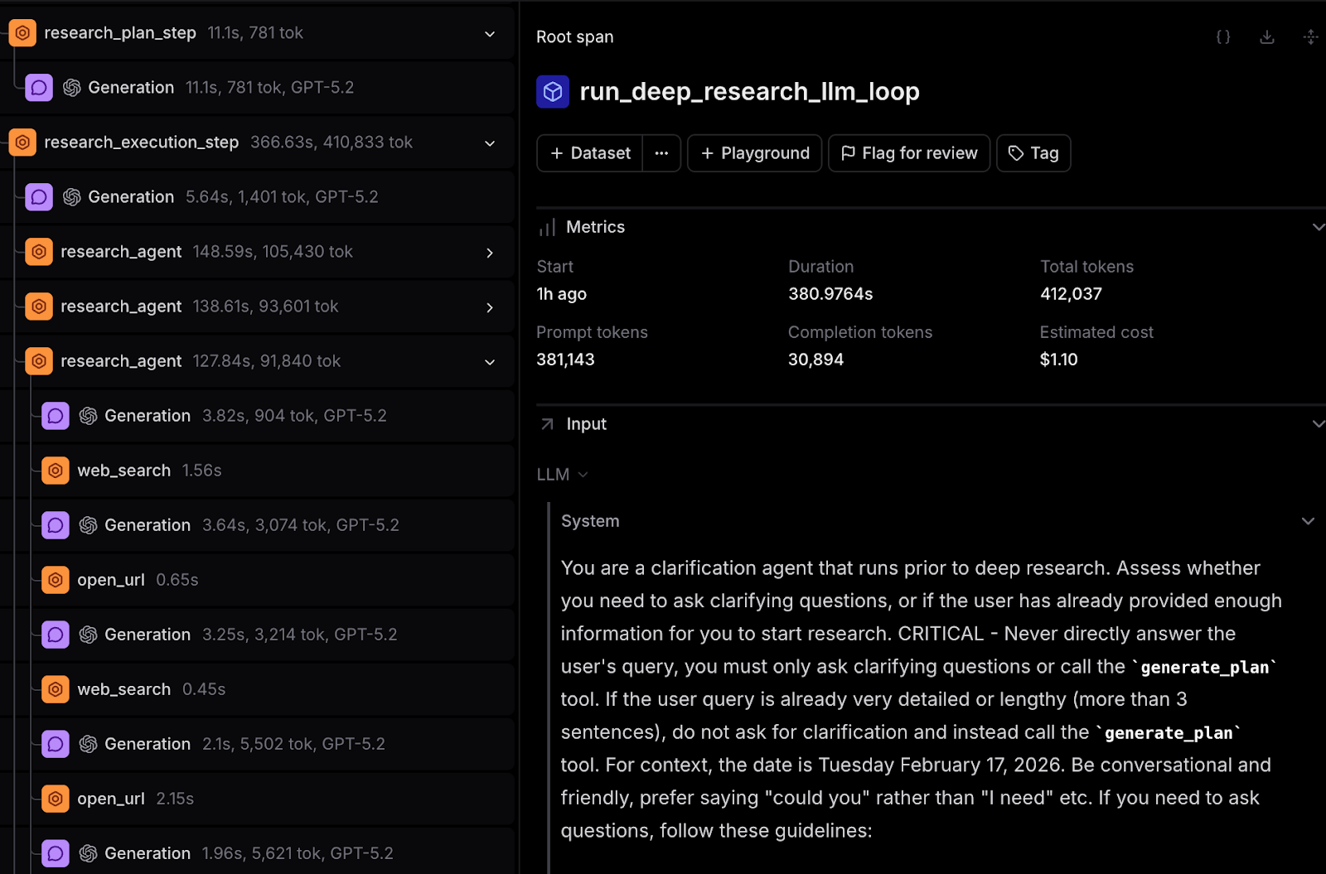The image size is (1326, 874).
Task: Flag the root span for review
Action: (x=908, y=152)
